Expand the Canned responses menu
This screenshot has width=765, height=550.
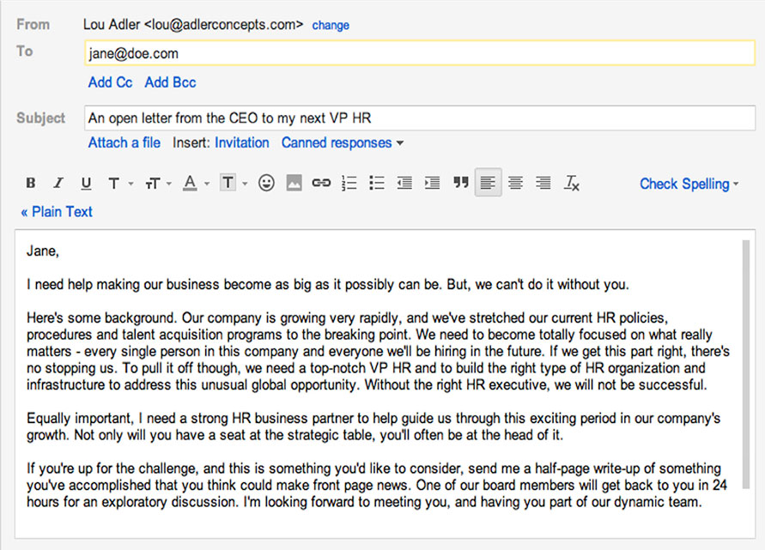[x=343, y=142]
